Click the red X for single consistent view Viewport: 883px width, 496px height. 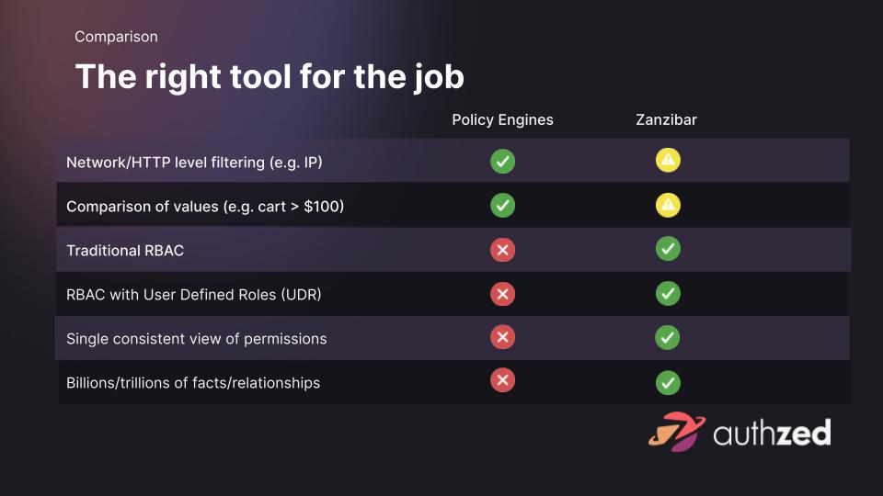click(x=502, y=338)
